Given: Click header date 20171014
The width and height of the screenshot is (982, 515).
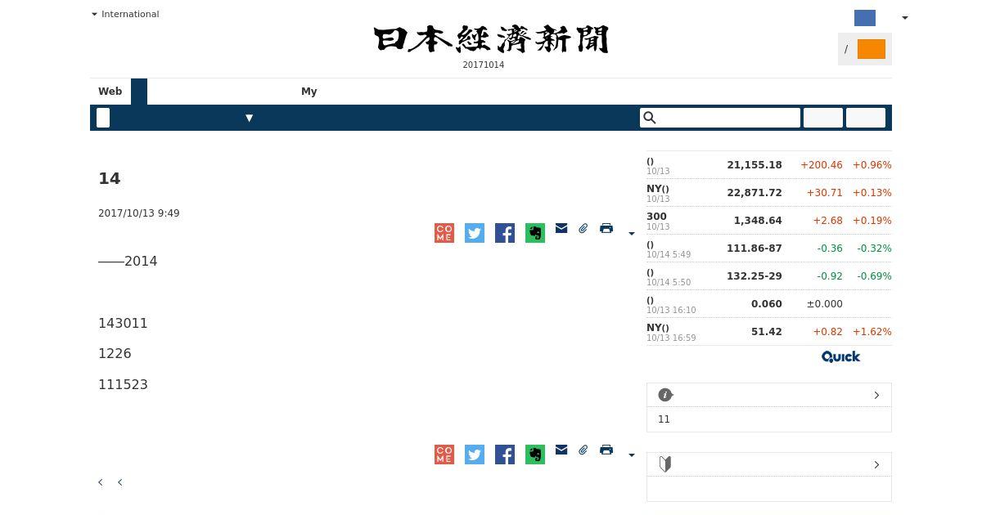Looking at the screenshot, I should click(x=484, y=65).
